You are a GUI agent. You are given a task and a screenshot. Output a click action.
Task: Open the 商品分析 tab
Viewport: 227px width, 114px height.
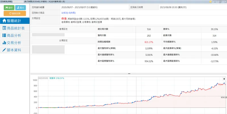coord(15,35)
